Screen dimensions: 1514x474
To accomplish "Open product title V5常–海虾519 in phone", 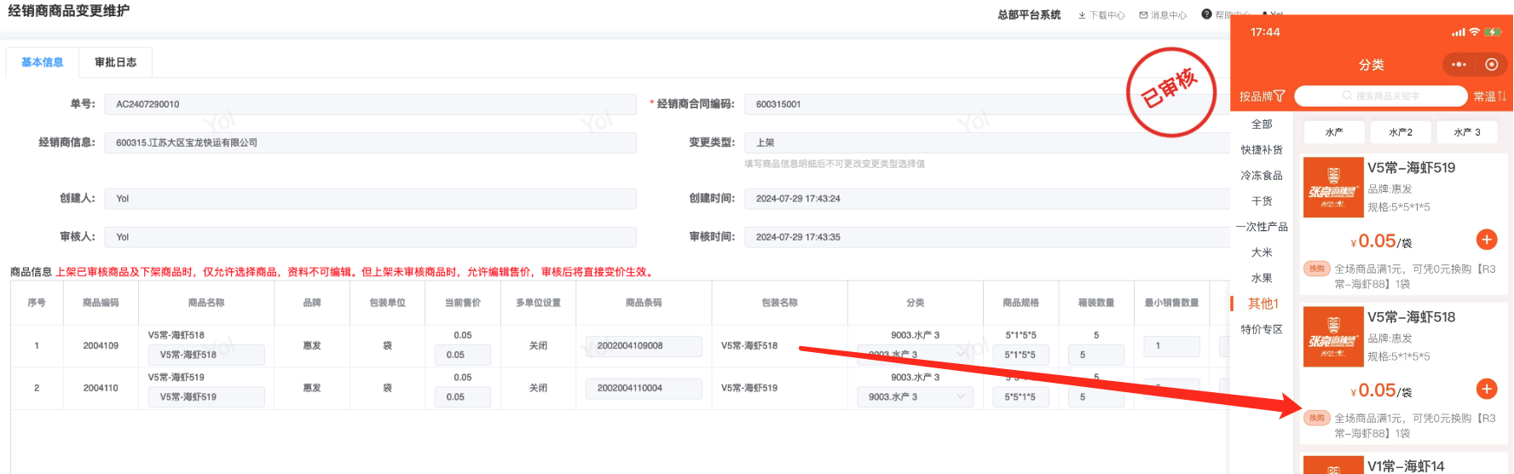I will click(x=1412, y=168).
